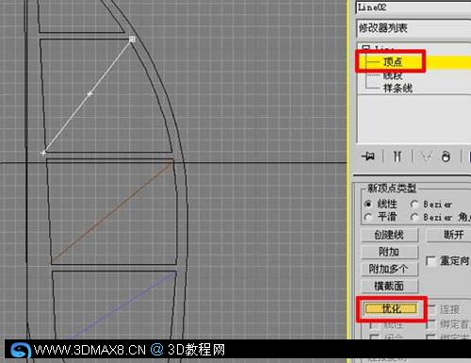The height and width of the screenshot is (363, 471).
Task: Toggle the show end result icon
Action: [x=398, y=156]
